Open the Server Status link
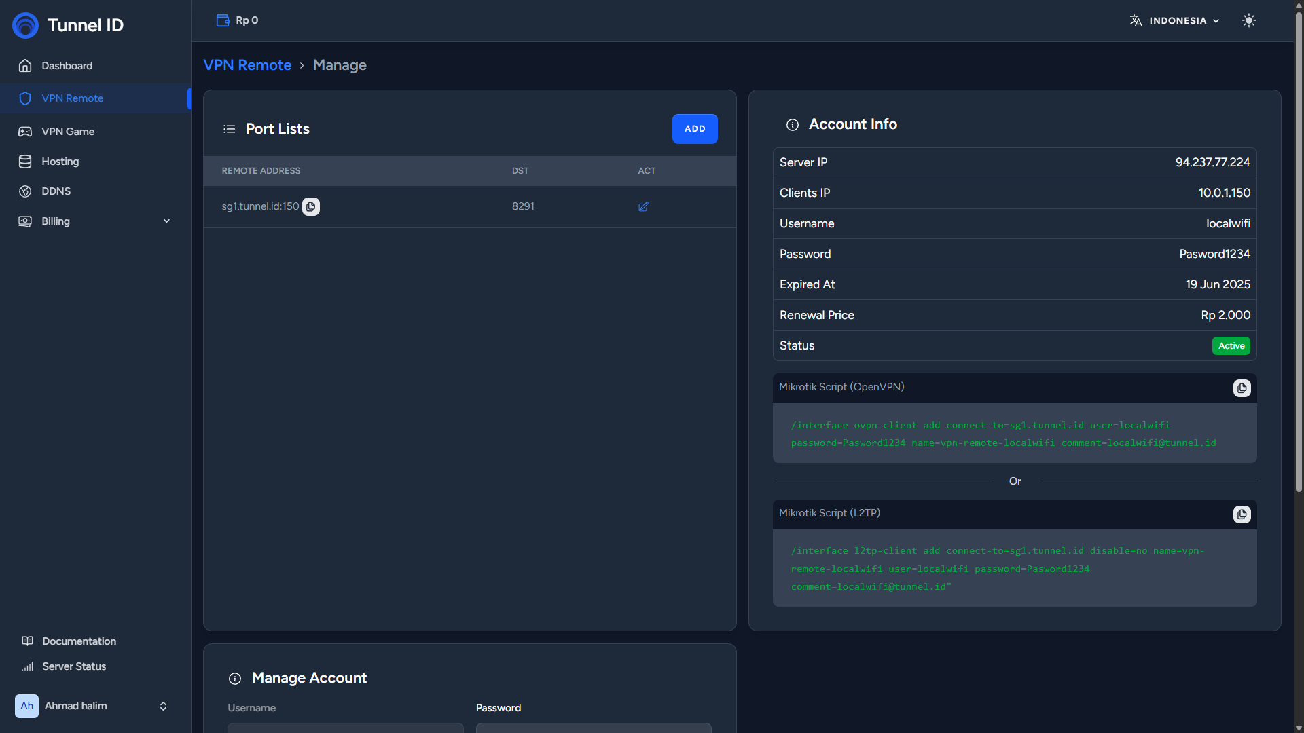This screenshot has width=1304, height=733. [x=73, y=666]
